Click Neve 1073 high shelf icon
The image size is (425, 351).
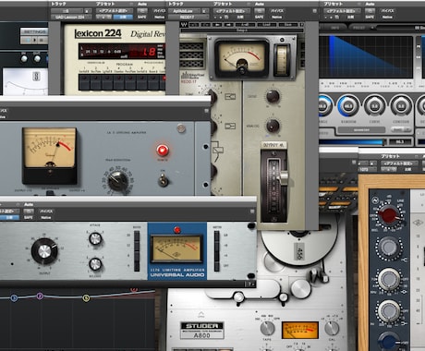404,260
